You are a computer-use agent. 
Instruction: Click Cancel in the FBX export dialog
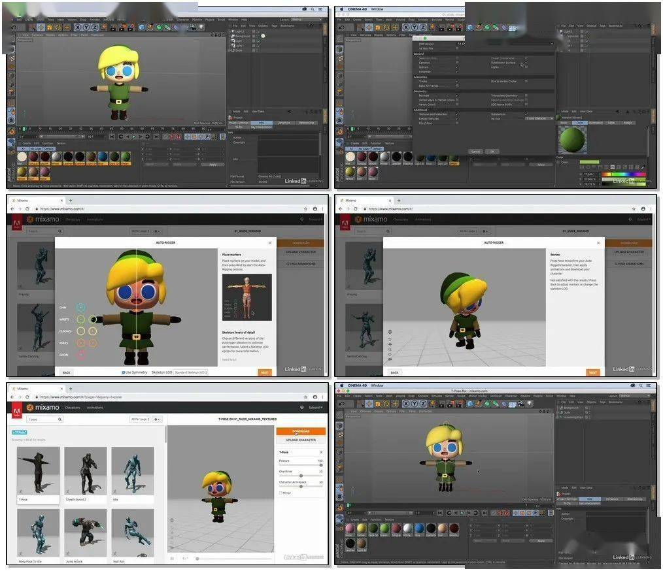click(475, 151)
